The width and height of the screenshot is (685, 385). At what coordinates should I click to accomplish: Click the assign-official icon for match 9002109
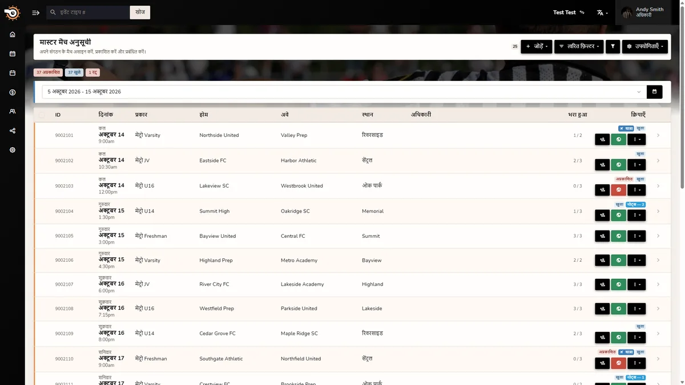(x=602, y=338)
